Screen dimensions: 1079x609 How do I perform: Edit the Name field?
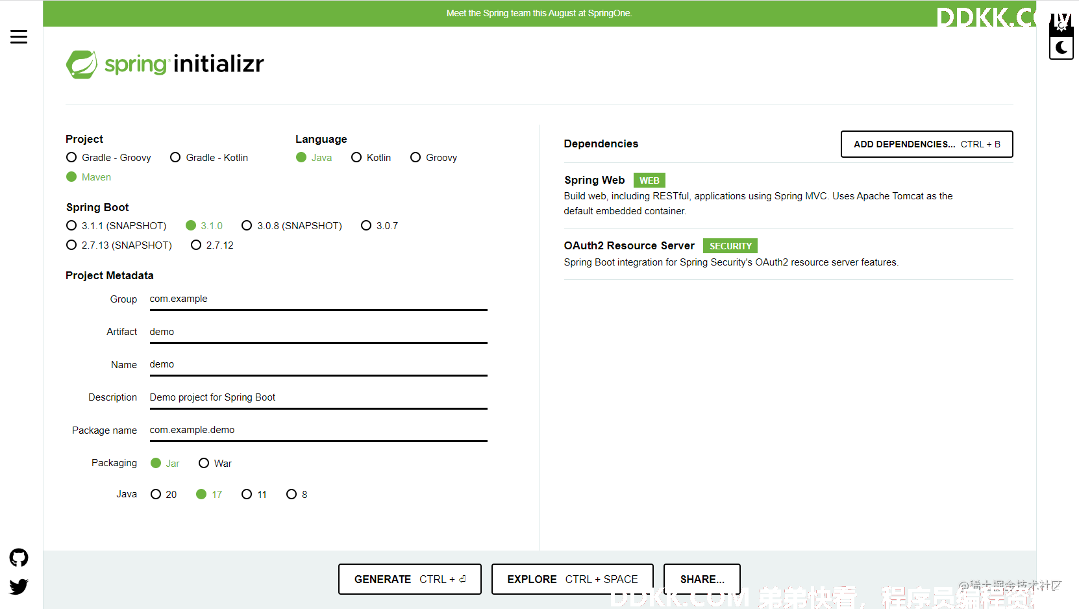point(318,365)
